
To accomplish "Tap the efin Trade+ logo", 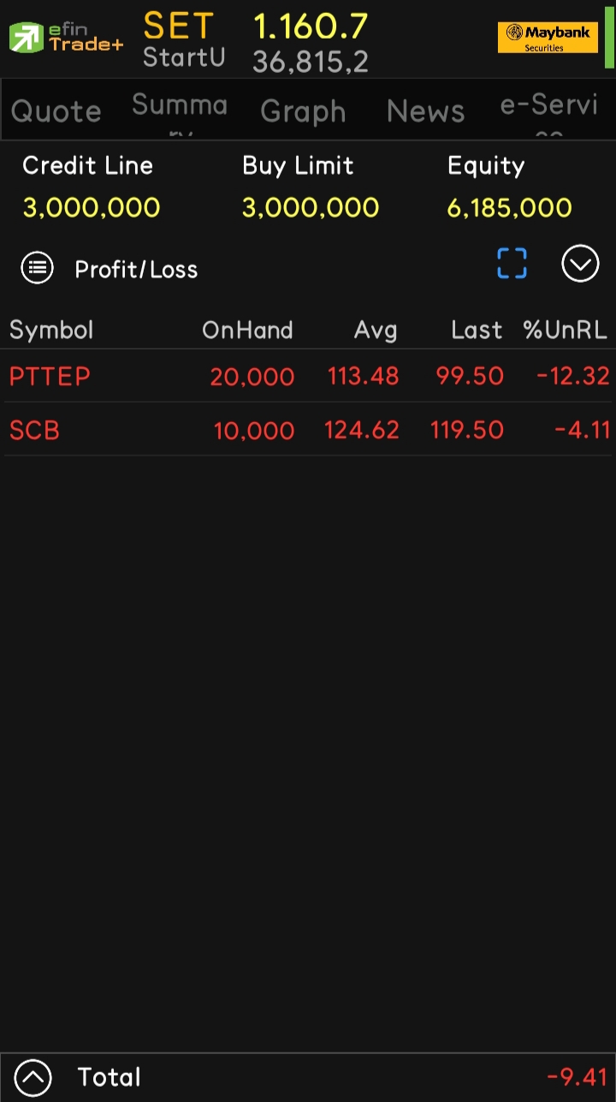I will click(x=66, y=37).
